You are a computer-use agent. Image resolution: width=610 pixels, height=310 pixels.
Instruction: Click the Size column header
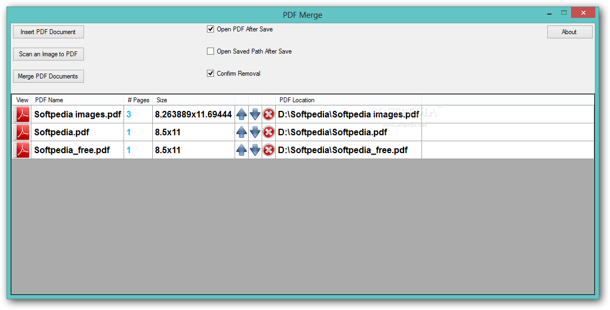coord(194,100)
